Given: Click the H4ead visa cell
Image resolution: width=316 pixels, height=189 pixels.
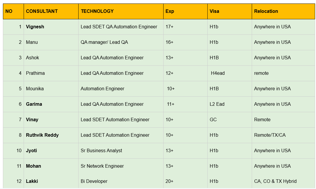Looking at the screenshot, I should [x=218, y=73].
